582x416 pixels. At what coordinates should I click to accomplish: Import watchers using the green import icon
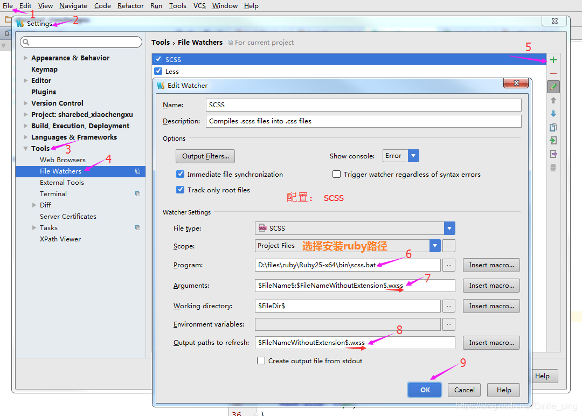(553, 141)
